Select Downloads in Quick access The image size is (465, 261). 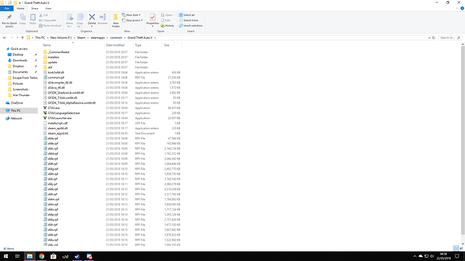point(20,61)
